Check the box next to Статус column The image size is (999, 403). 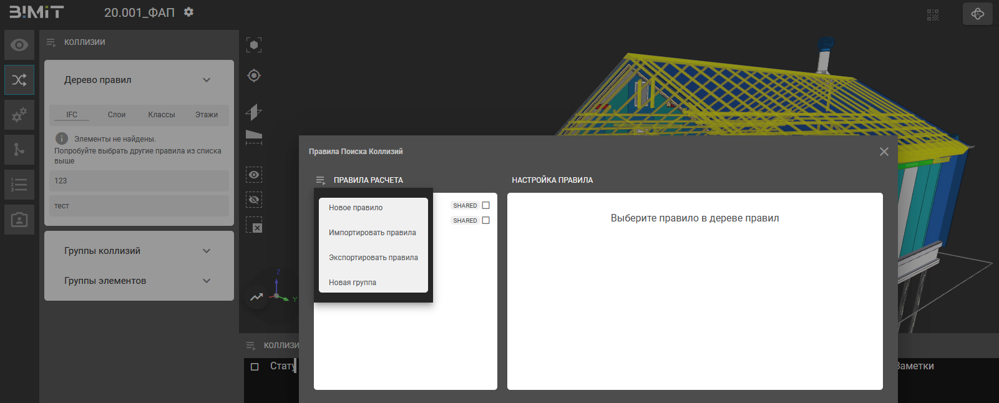click(x=255, y=367)
